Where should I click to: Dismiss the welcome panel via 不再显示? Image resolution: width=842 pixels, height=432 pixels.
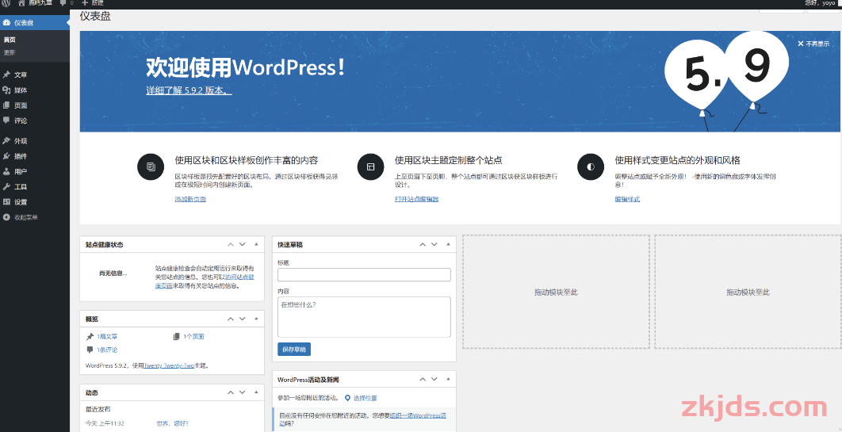(x=813, y=44)
